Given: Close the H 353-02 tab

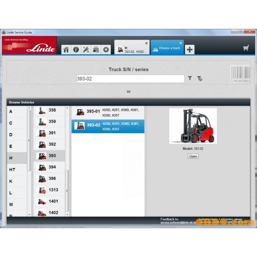Looking at the screenshot, I should tap(146, 43).
